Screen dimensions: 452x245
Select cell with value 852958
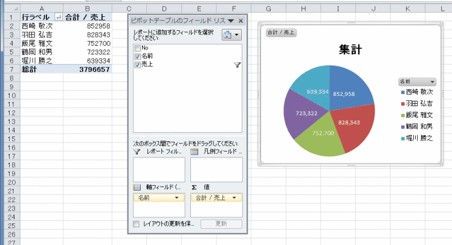pyautogui.click(x=88, y=26)
